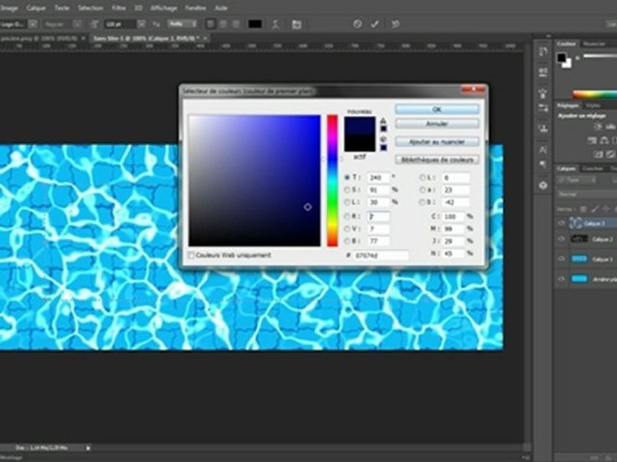
Task: Click the 3D text icon in options bar
Action: pos(395,24)
